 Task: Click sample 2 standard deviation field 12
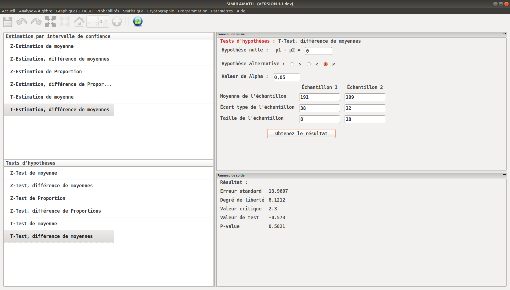365,108
